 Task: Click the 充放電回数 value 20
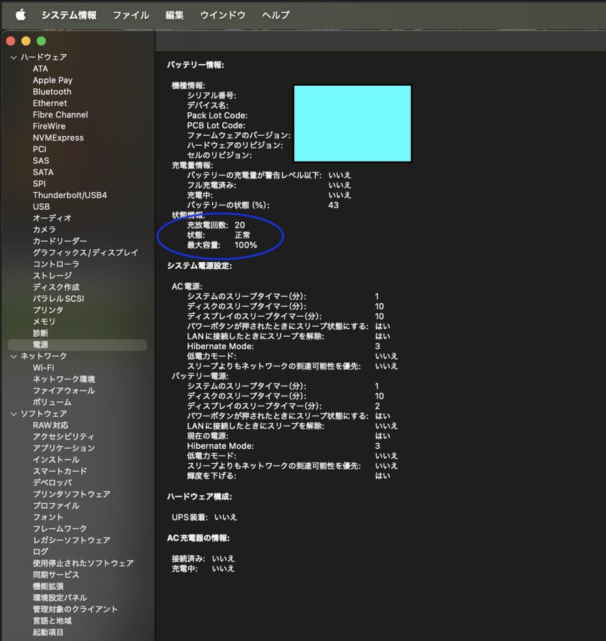pyautogui.click(x=240, y=225)
